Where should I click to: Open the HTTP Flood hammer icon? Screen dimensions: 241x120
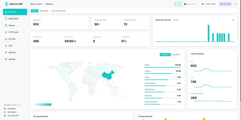pyautogui.click(x=6, y=32)
